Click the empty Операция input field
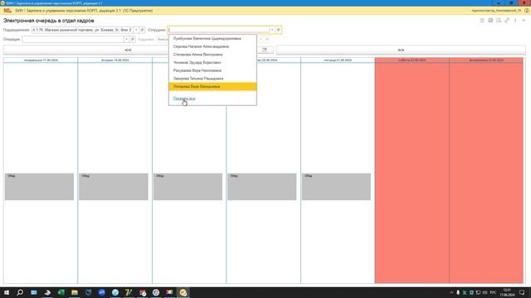 coord(73,39)
